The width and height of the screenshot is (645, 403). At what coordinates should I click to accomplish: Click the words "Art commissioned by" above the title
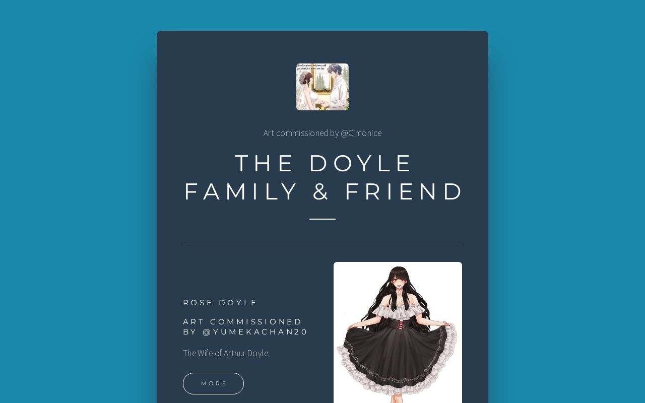tap(301, 133)
